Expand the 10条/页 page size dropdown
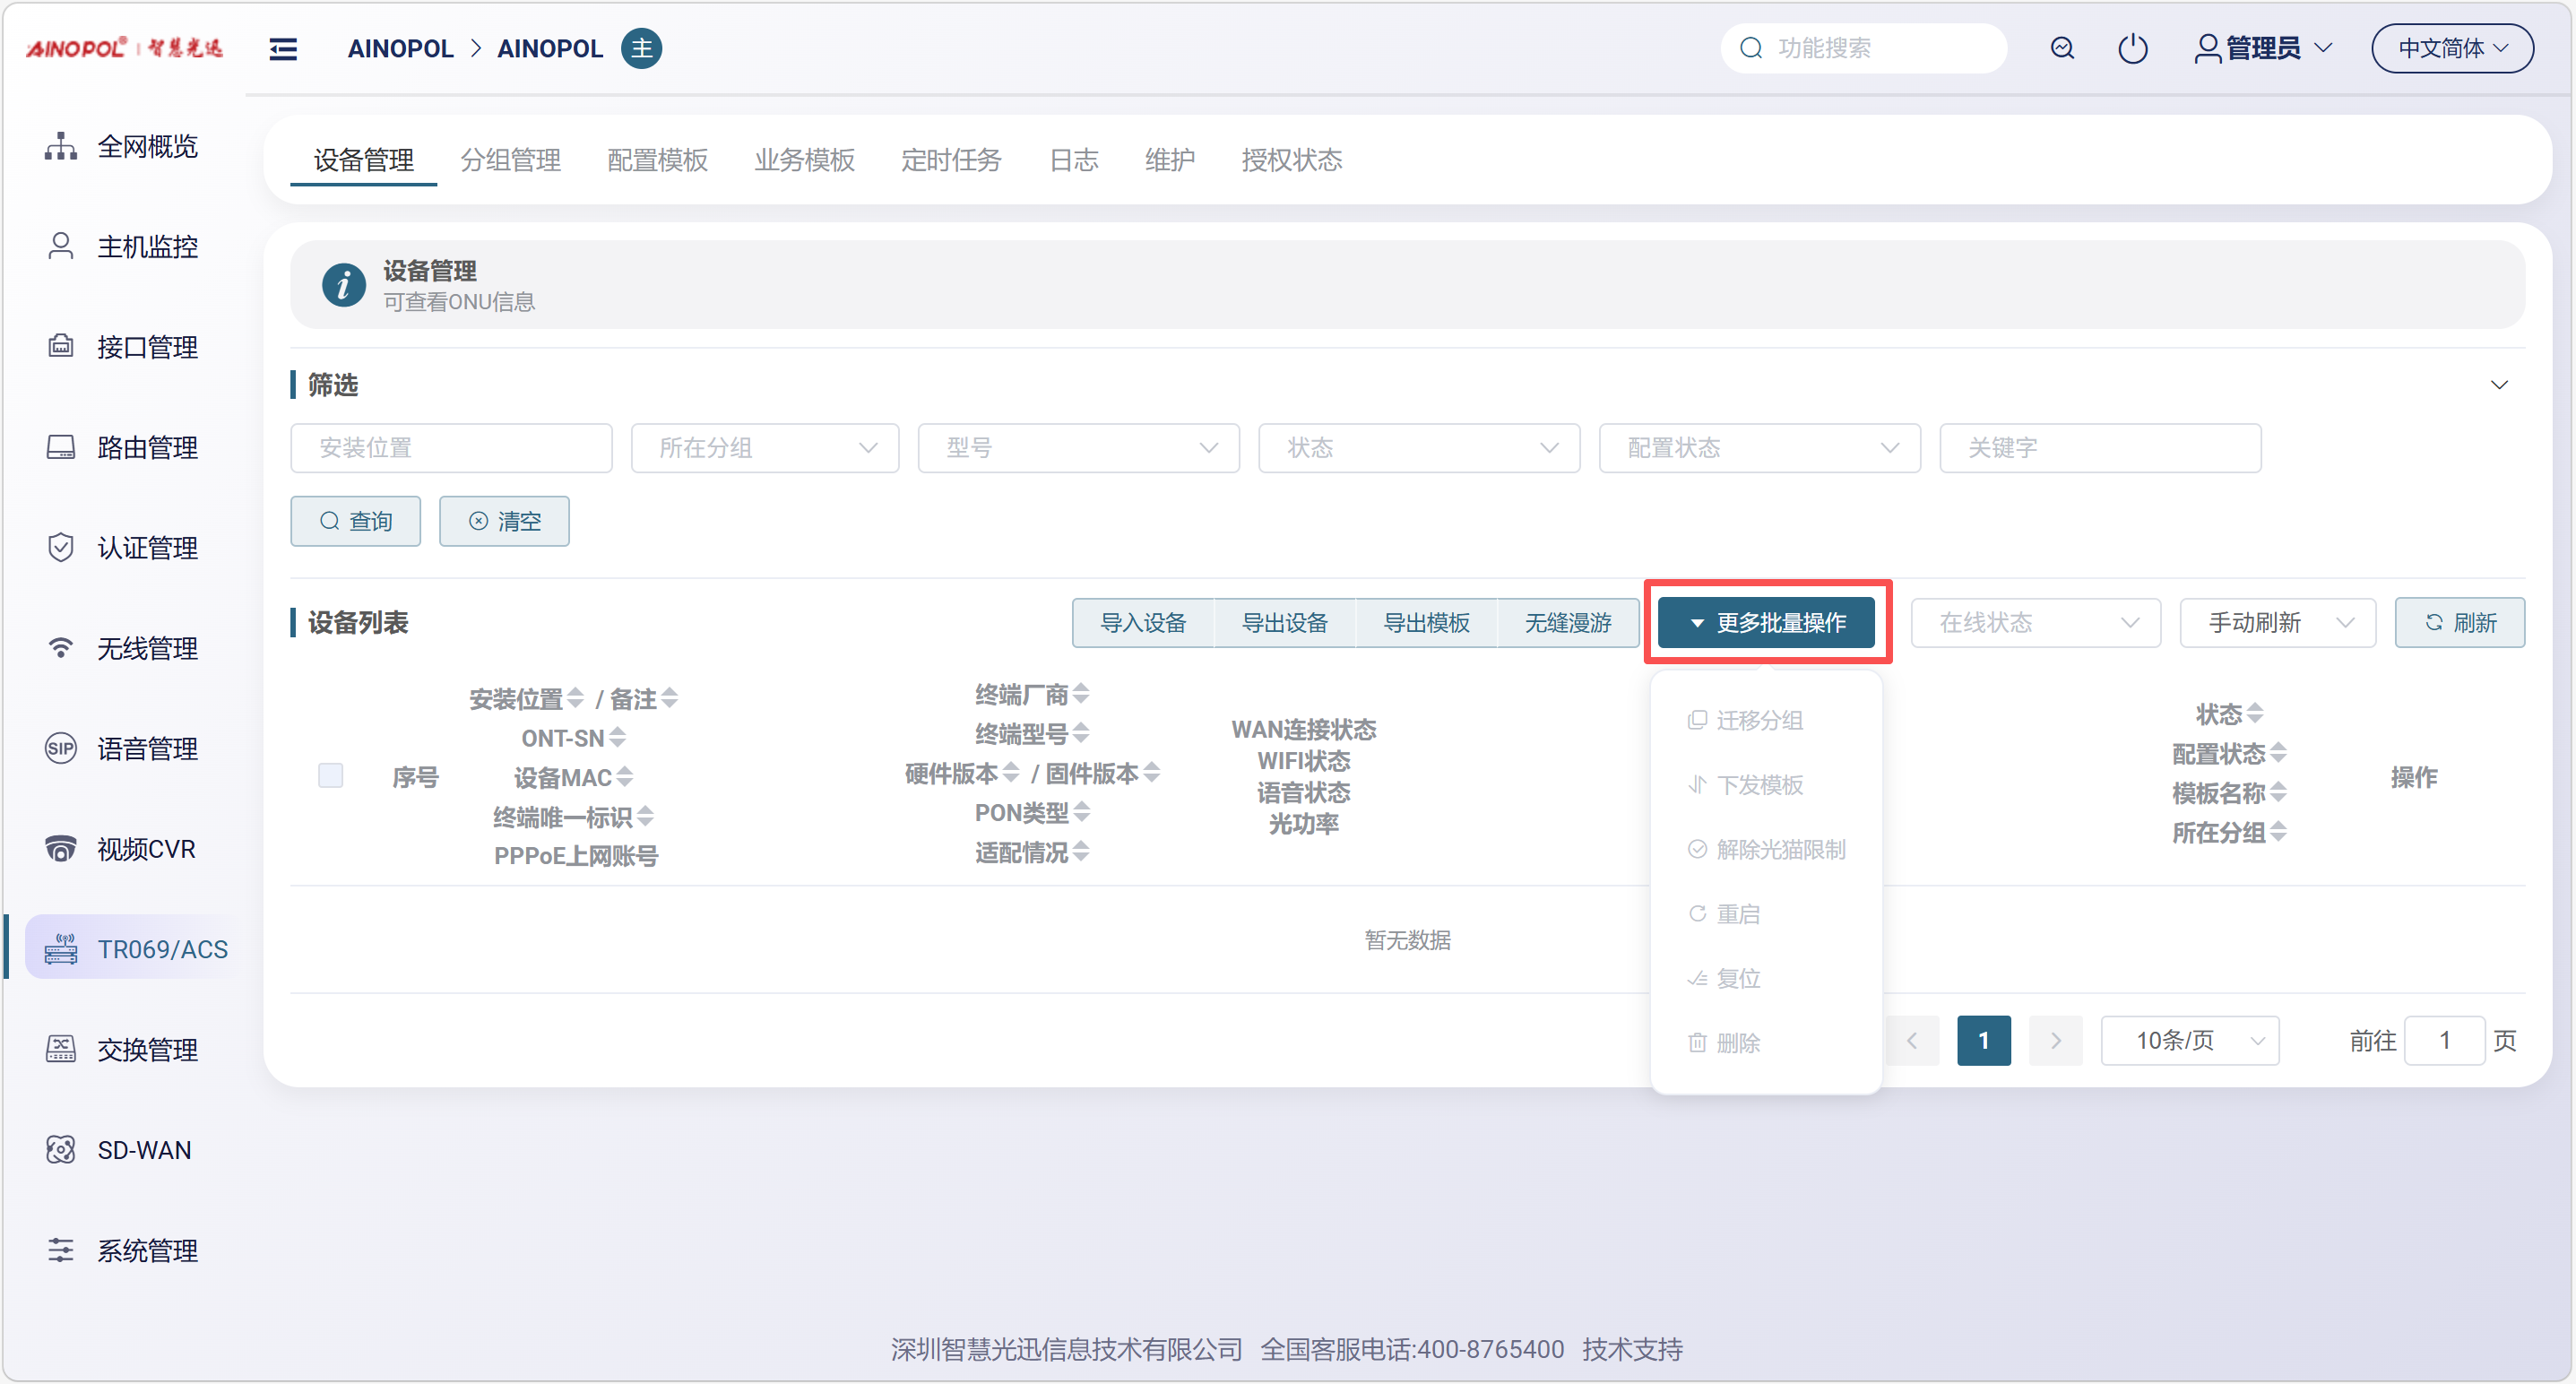 point(2189,1041)
